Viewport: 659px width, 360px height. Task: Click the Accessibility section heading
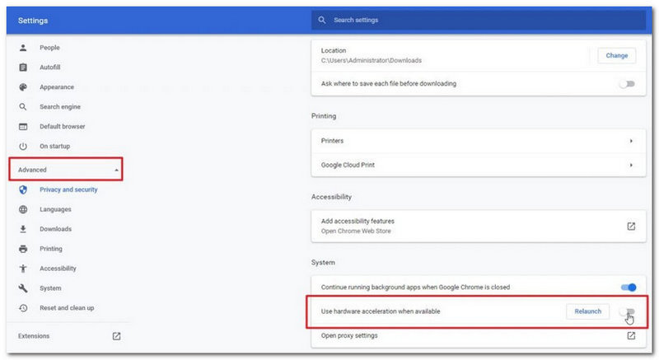point(331,197)
